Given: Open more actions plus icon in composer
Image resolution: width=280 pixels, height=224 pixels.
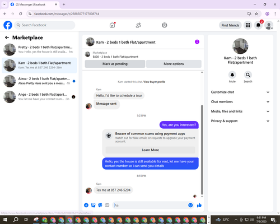Looking at the screenshot, I should point(86,206).
